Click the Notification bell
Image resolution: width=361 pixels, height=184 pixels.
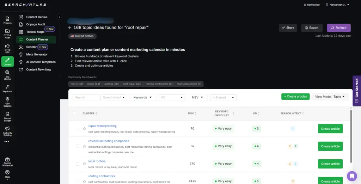coord(312,5)
